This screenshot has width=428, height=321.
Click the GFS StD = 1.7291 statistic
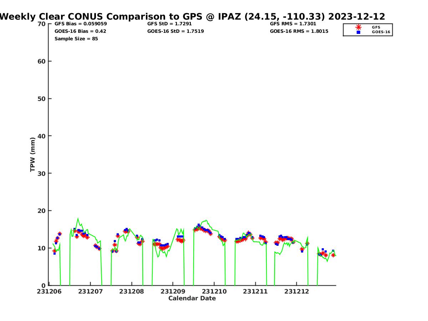170,24
